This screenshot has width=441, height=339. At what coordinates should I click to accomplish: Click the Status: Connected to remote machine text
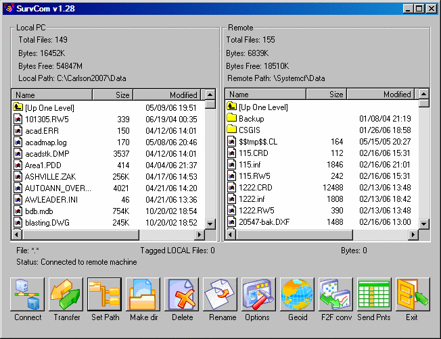76,262
